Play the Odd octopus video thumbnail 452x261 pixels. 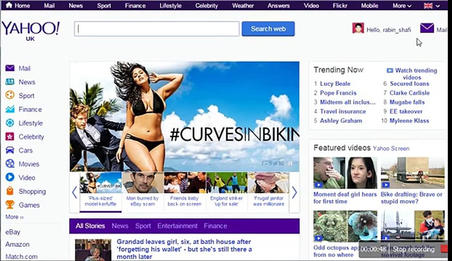(345, 226)
